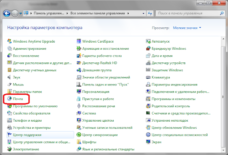Viewport: 228px width, 155px height.
Task: Expand the breadcrumb arrow before Панель управления
Action: pos(31,13)
